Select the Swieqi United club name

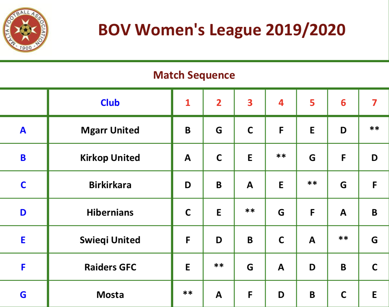(x=110, y=240)
